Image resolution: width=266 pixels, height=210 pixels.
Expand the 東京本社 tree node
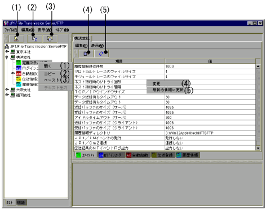coord(7,51)
